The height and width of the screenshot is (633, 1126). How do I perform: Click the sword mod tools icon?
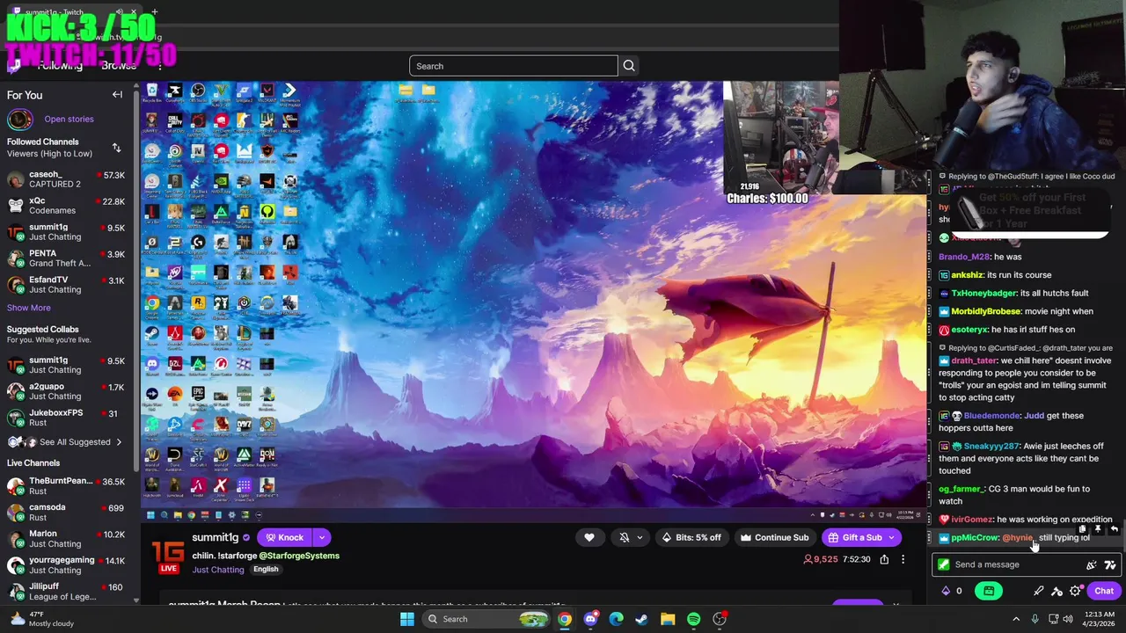[x=1039, y=592]
